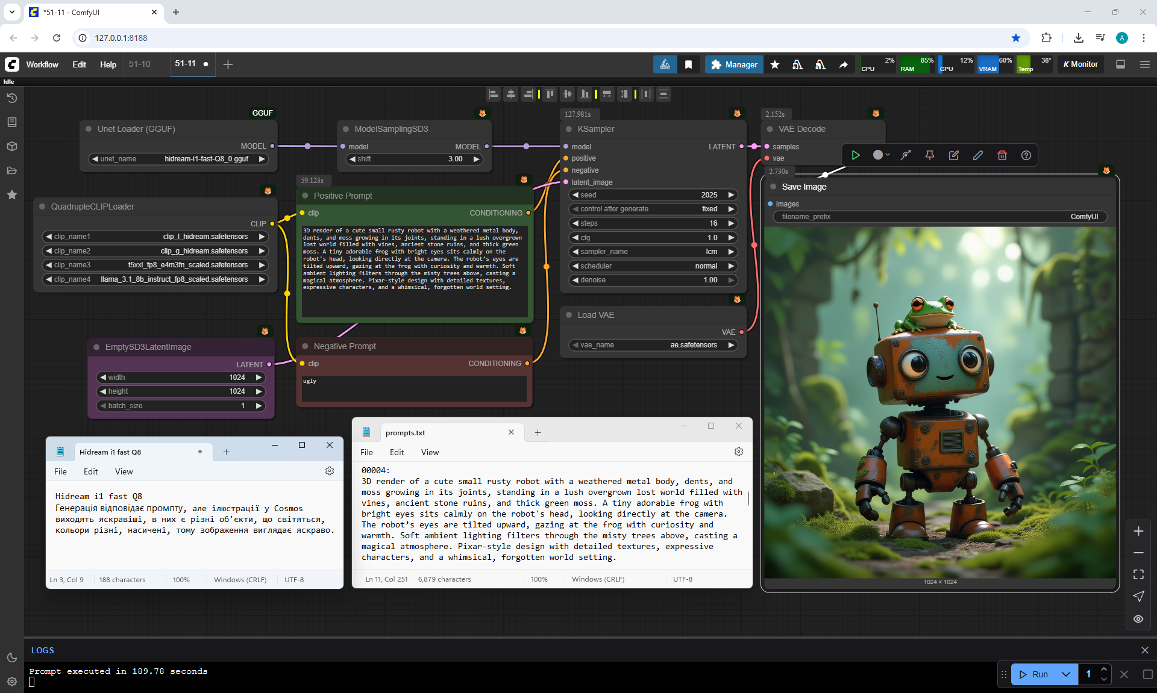This screenshot has width=1157, height=693.
Task: Open Notepad settings gear in prompts.txt
Action: (x=739, y=452)
